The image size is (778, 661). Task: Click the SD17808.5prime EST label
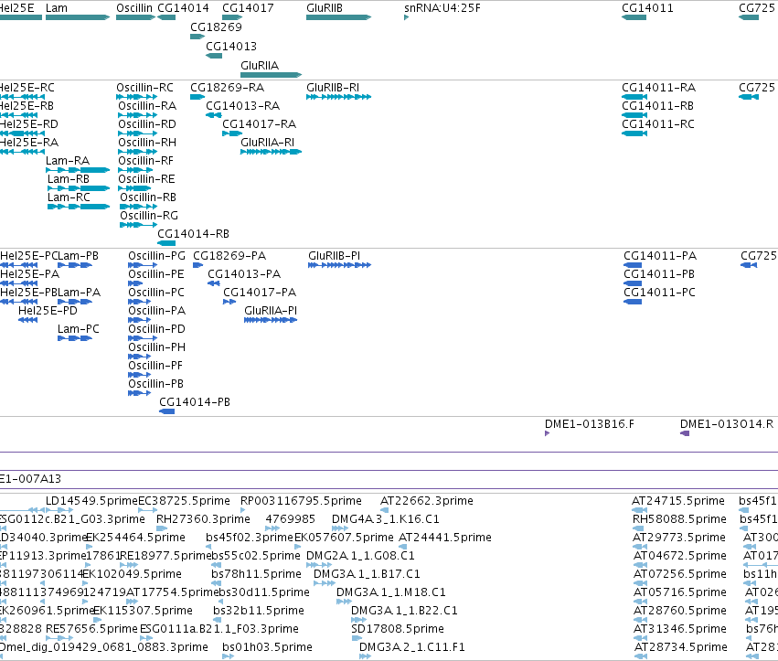[398, 629]
